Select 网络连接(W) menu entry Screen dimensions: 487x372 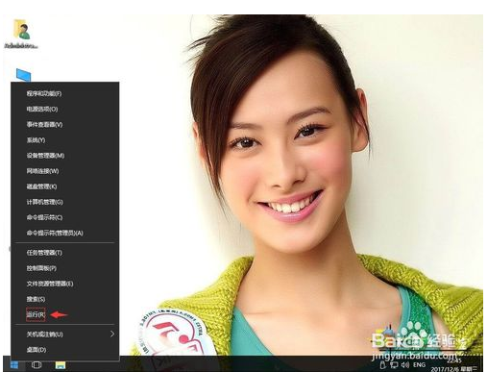coord(65,171)
